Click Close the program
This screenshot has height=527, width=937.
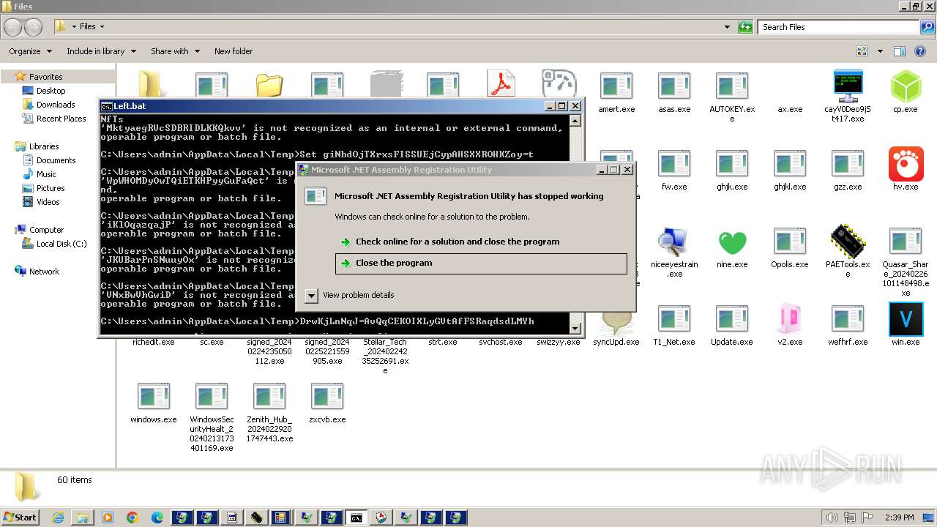tap(481, 263)
